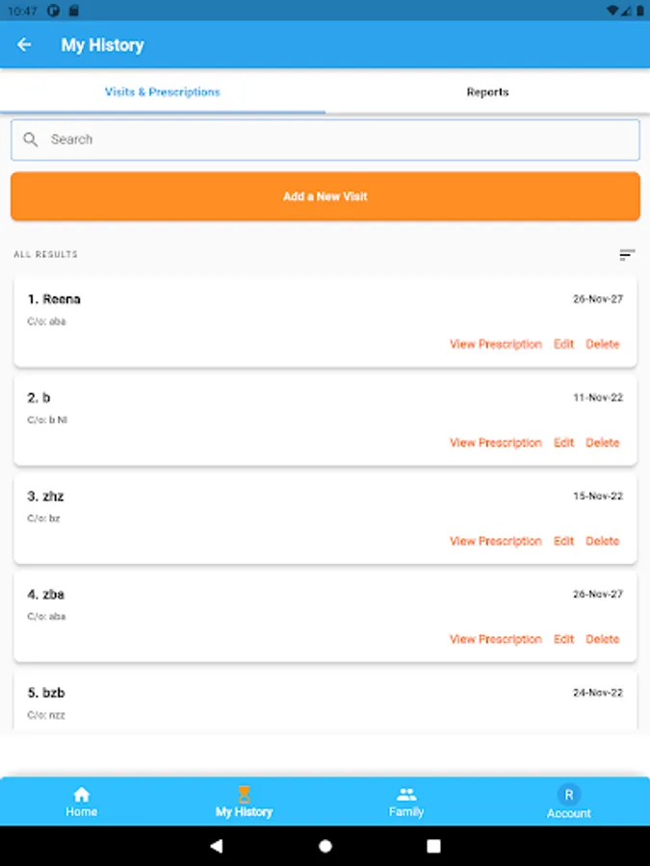View Prescription for Reena
Image resolution: width=650 pixels, height=866 pixels.
pos(496,344)
